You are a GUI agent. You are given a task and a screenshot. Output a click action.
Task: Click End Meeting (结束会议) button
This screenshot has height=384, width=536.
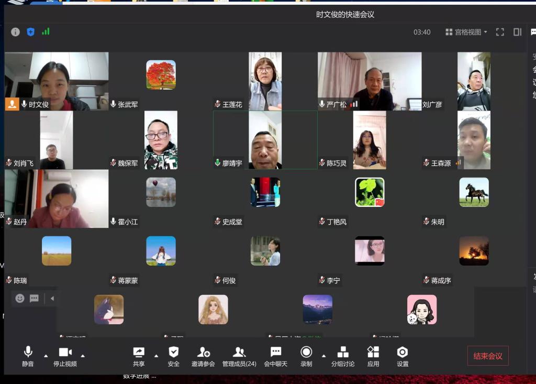coord(488,356)
